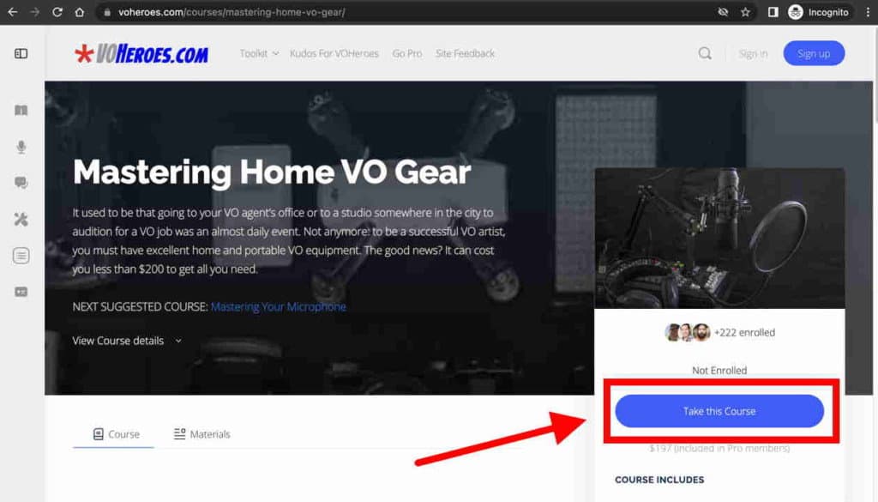The height and width of the screenshot is (502, 878).
Task: Click the Take this Course button
Action: [x=719, y=411]
